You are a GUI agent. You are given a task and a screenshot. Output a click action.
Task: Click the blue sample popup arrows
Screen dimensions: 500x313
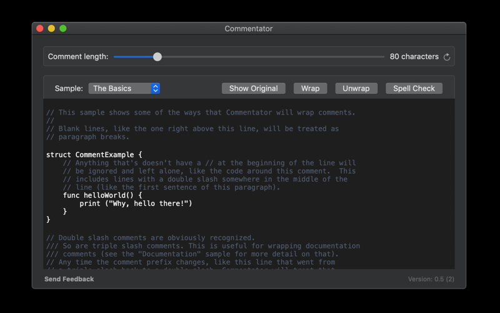[x=155, y=88]
